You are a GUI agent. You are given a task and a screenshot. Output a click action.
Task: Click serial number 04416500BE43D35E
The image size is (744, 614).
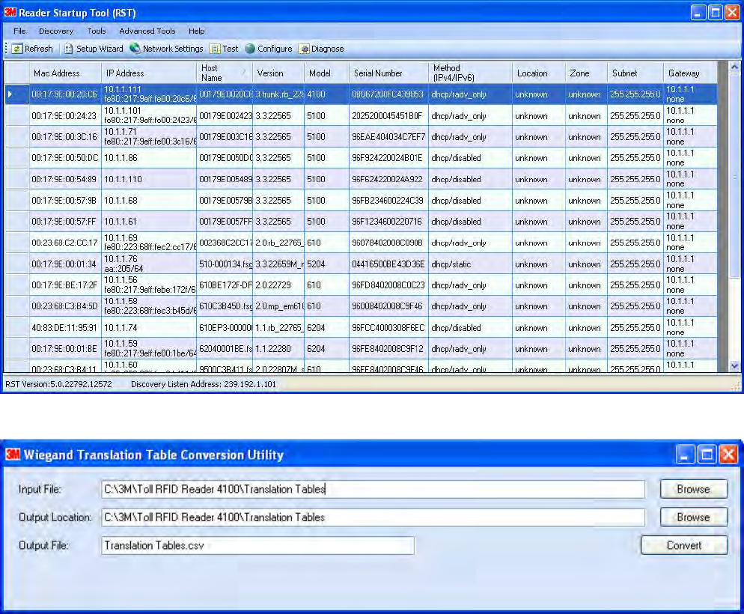(388, 264)
